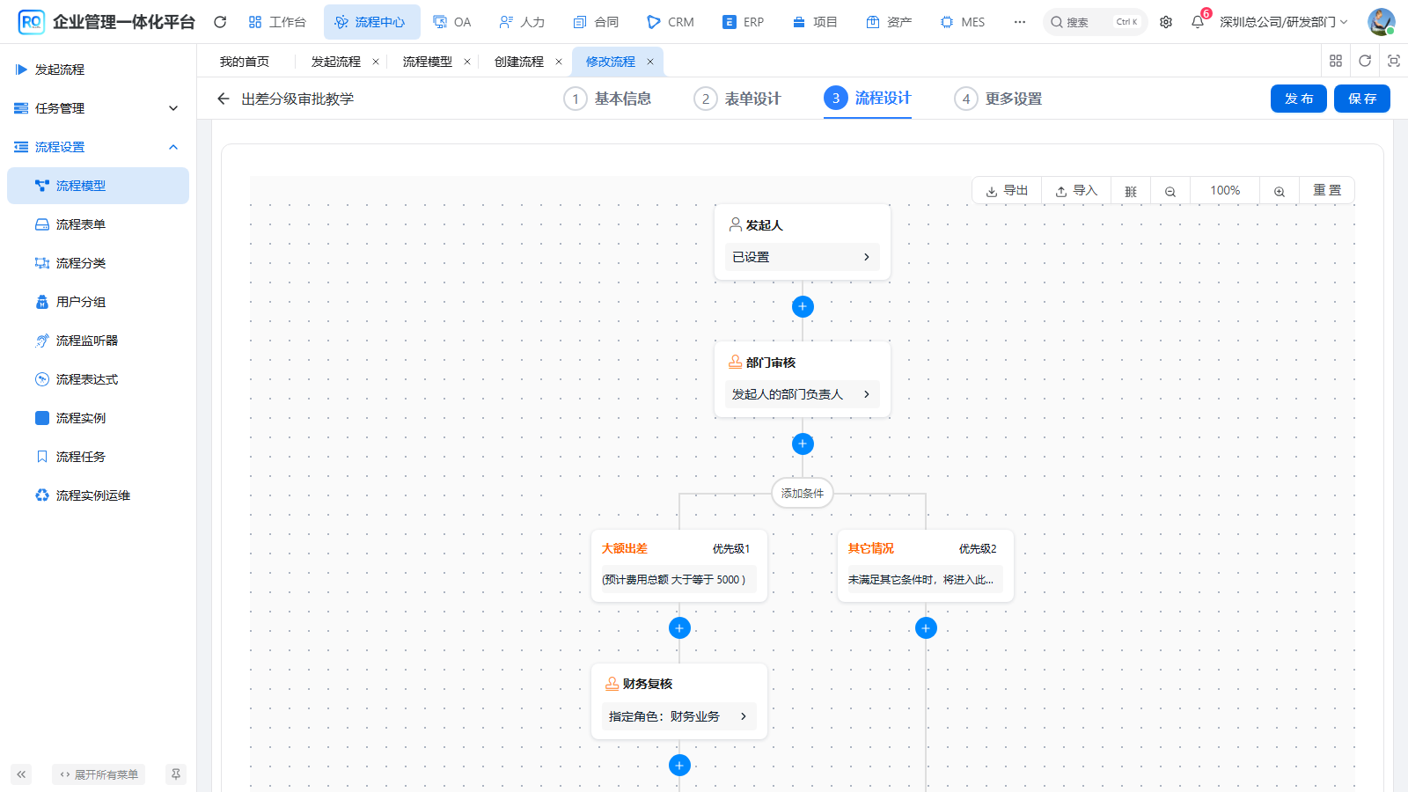Open ERP in the top navigation

[x=744, y=22]
